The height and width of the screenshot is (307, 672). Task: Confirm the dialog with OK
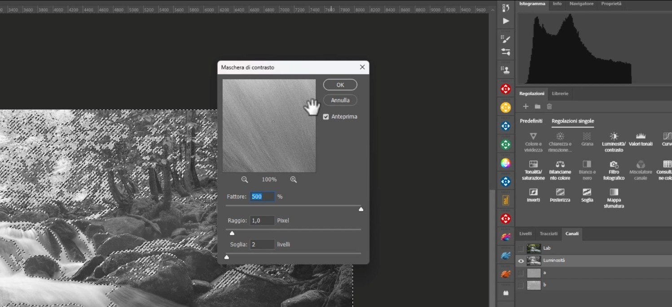click(x=340, y=85)
